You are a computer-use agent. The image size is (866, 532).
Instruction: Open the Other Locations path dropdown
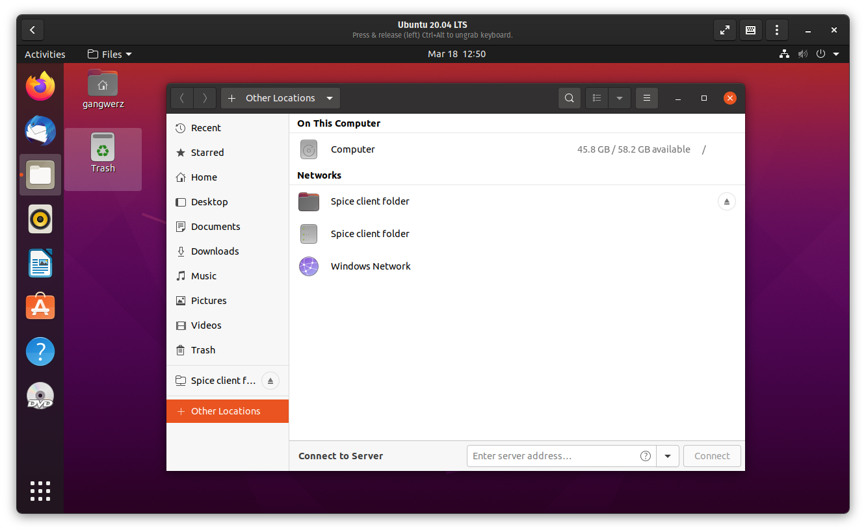[x=330, y=97]
